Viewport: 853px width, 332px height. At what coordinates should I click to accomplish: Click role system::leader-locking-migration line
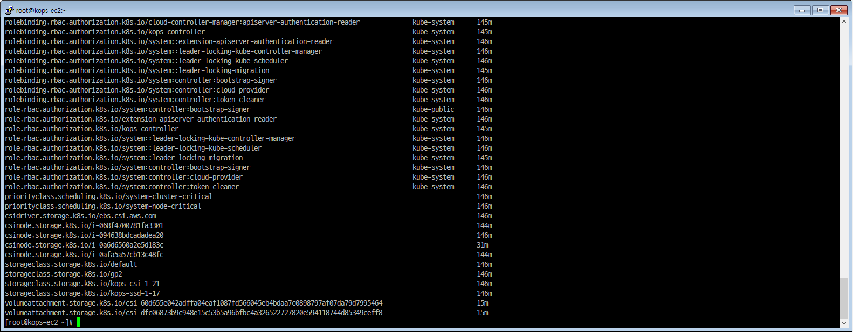[x=249, y=158]
